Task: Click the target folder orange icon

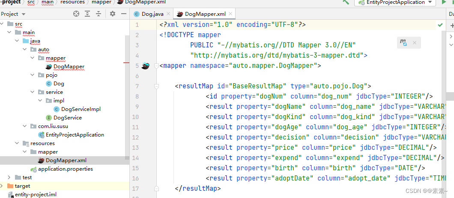Action: pyautogui.click(x=10, y=186)
